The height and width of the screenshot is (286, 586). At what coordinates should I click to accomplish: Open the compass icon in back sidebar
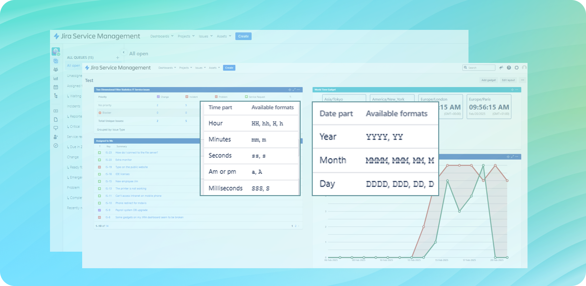56,146
